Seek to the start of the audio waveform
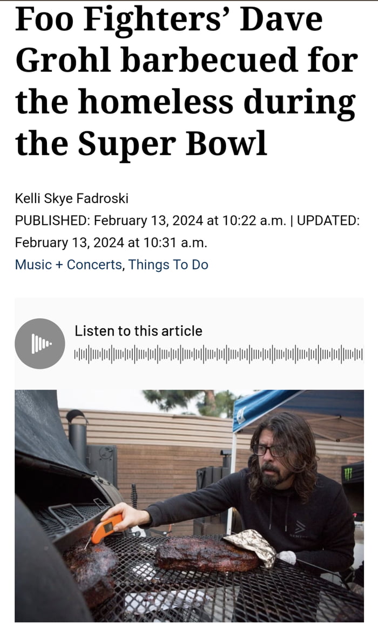This screenshot has height=629, width=378. (76, 355)
